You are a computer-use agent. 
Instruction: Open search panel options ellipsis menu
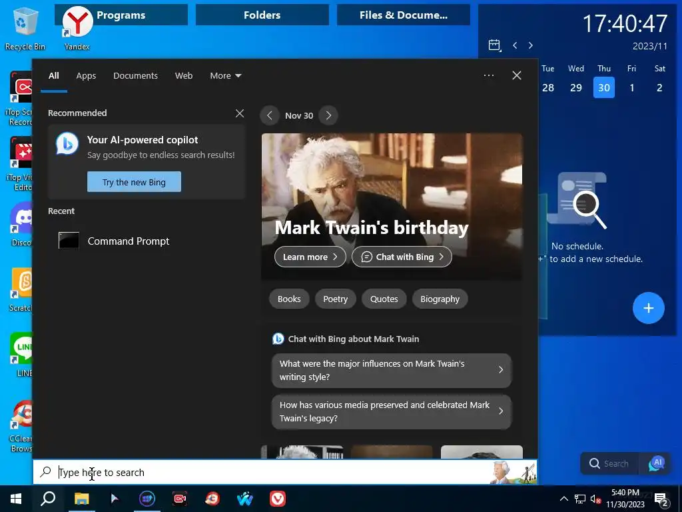tap(488, 75)
